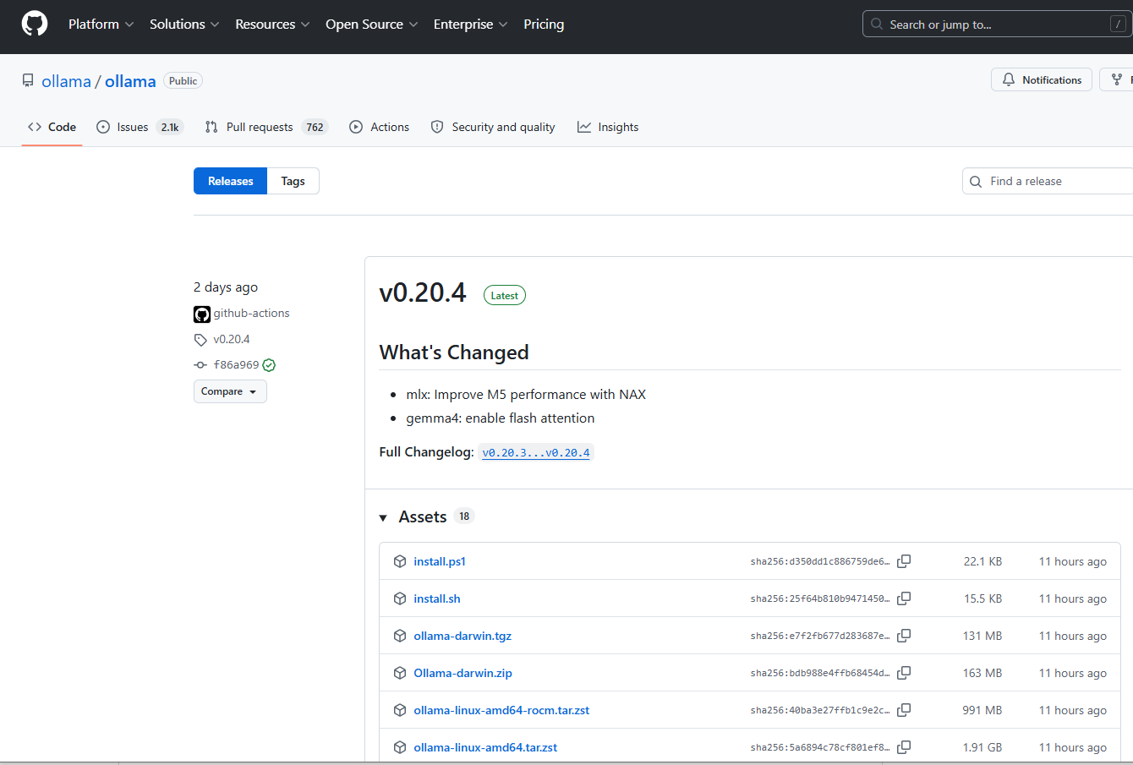Copy the sha256 hash for install.sh
1133x765 pixels.
pos(904,598)
